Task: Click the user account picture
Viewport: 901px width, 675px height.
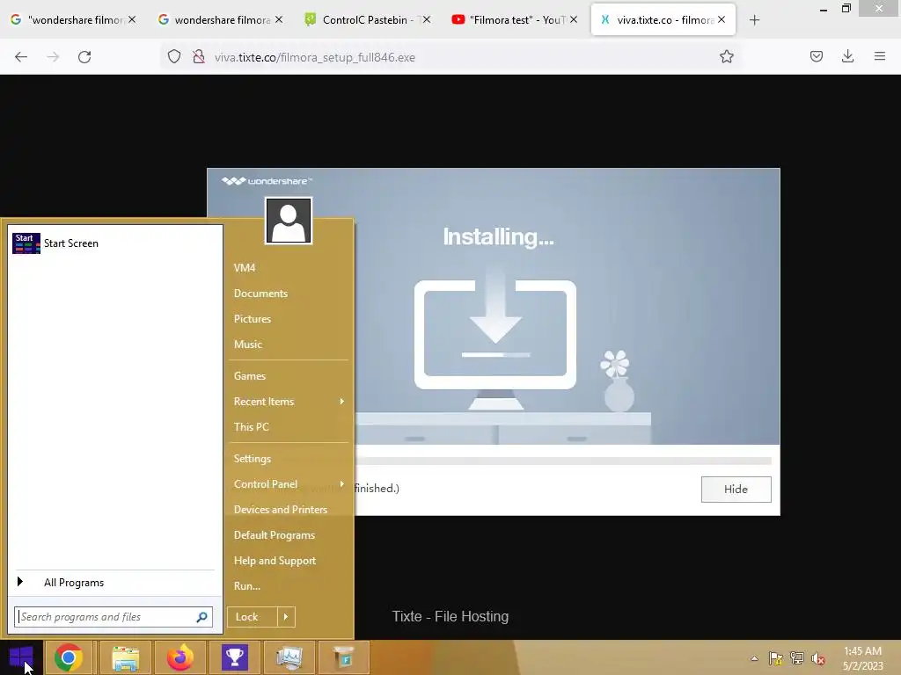Action: coord(289,221)
